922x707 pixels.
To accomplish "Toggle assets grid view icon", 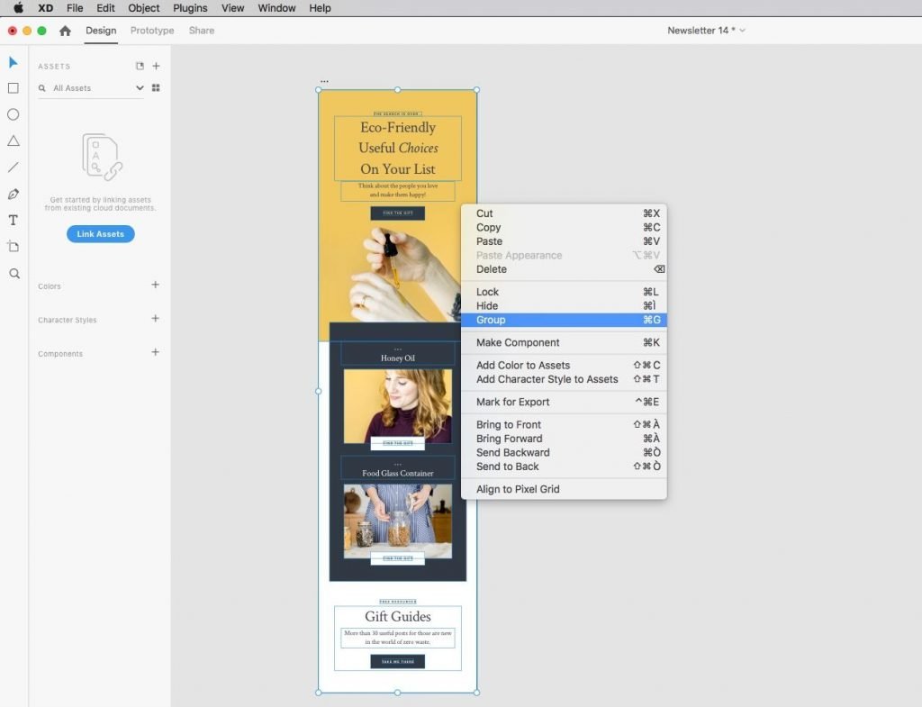I will pos(156,88).
